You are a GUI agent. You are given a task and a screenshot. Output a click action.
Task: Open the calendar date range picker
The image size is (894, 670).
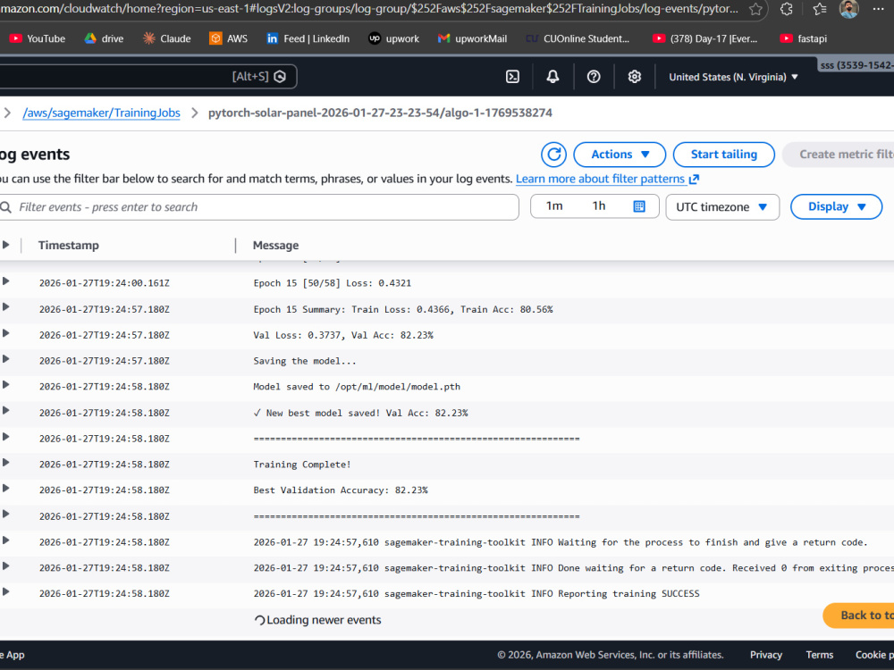click(x=639, y=206)
